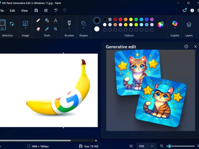Click the Save icon
This screenshot has width=199, height=149.
36,10
